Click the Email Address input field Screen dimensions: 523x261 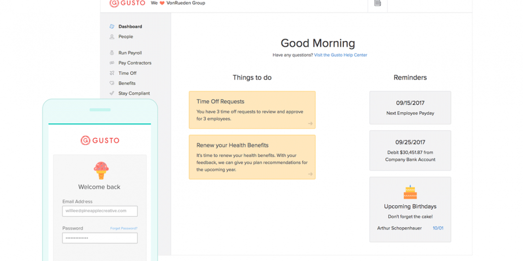click(100, 211)
